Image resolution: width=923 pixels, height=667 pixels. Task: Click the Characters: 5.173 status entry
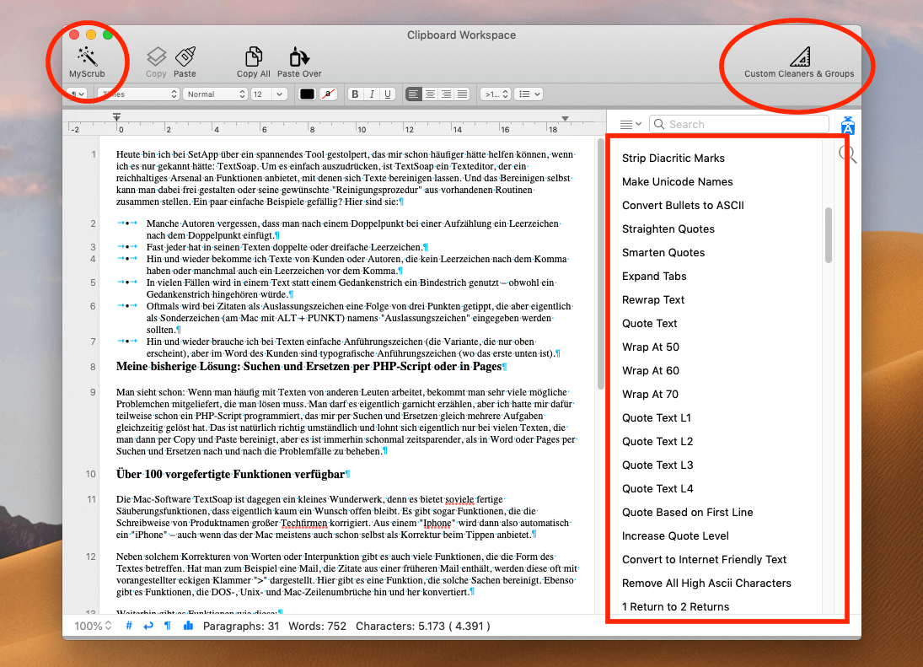tap(422, 626)
